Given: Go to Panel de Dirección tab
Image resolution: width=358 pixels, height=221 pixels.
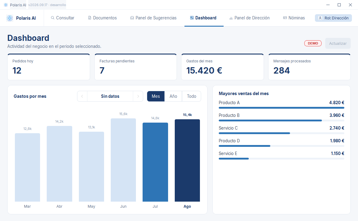Looking at the screenshot, I should click(x=250, y=18).
